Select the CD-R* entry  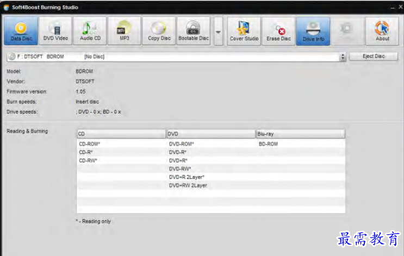(x=86, y=152)
